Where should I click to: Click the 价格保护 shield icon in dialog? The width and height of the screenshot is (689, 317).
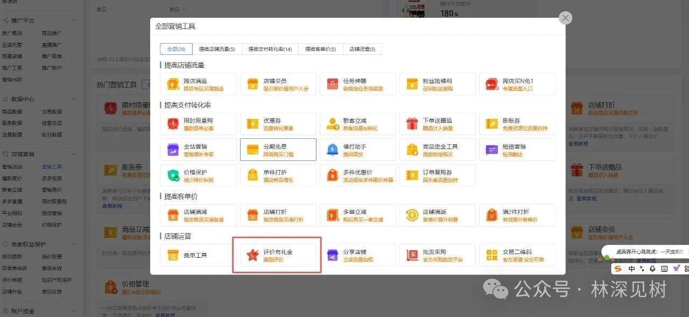point(173,175)
